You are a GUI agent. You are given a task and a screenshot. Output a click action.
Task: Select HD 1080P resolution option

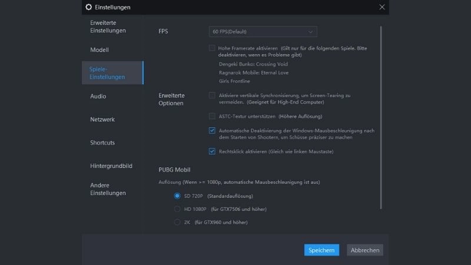point(177,209)
